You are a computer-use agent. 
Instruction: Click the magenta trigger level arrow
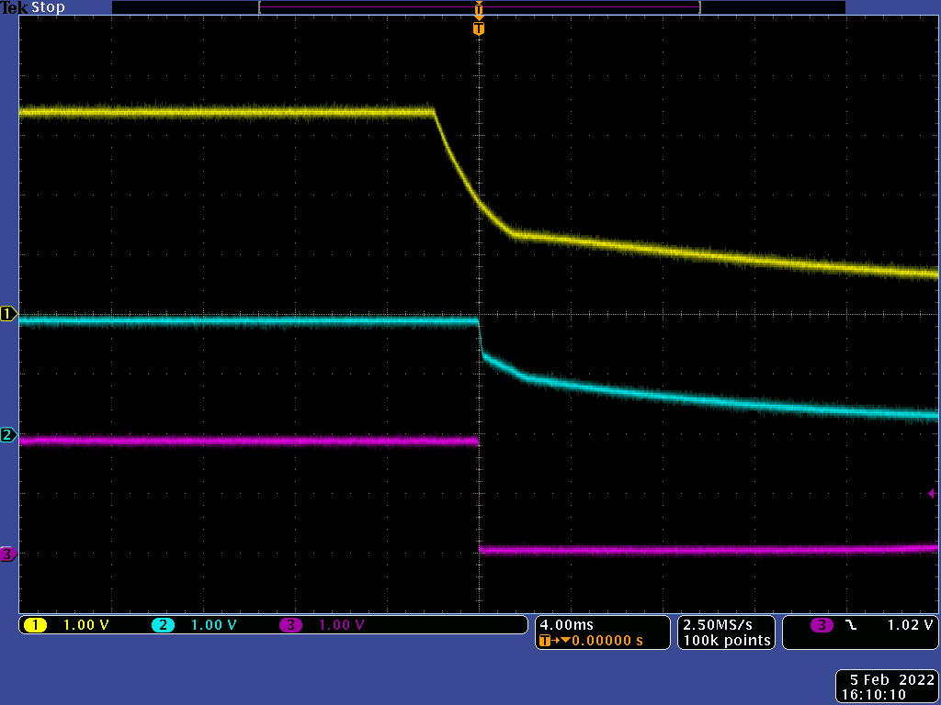coord(932,493)
